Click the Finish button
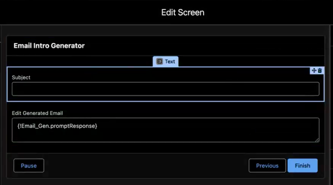This screenshot has width=333, height=185. click(x=303, y=166)
